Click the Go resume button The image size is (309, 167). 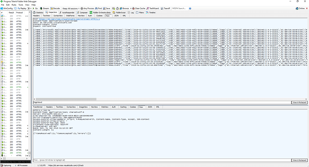[35, 9]
